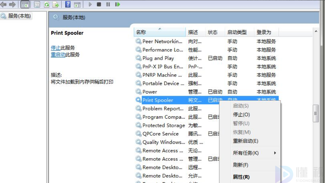Screen dimensions: 325x183
Task: Select Remote Access service described 管理...
Action: click(x=177, y=159)
